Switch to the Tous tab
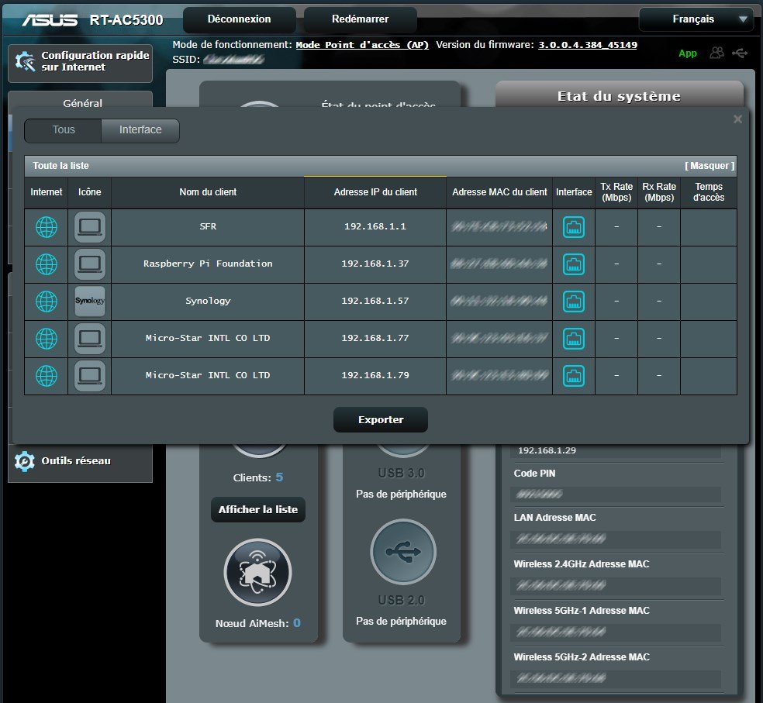 64,130
